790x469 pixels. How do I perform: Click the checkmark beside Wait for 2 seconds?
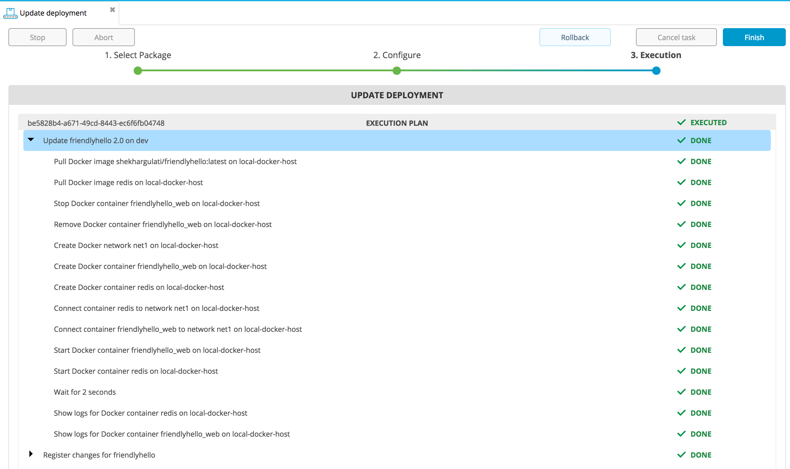tap(681, 392)
